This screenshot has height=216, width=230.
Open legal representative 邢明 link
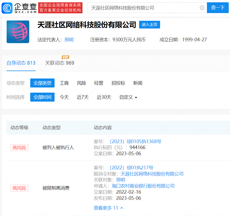click(x=69, y=40)
